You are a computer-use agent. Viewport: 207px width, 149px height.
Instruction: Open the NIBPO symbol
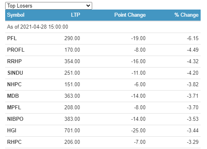pos(15,119)
